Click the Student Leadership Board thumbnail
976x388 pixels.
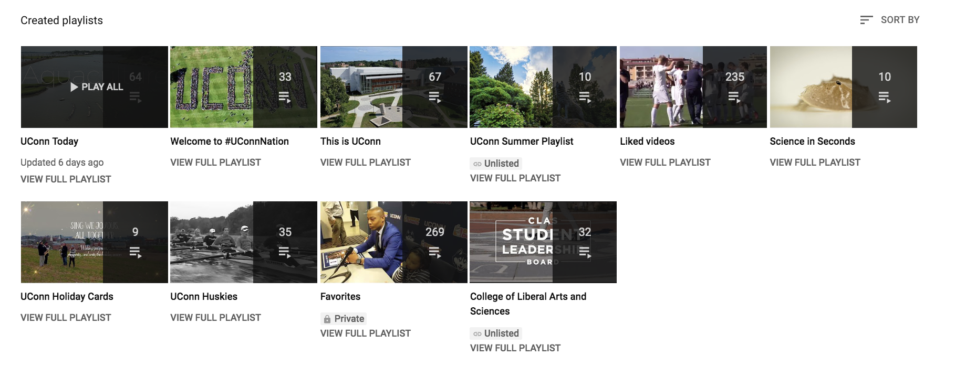[x=543, y=242]
